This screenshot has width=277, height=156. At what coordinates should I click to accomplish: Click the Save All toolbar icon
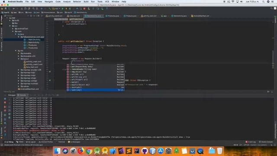pyautogui.click(x=6, y=9)
